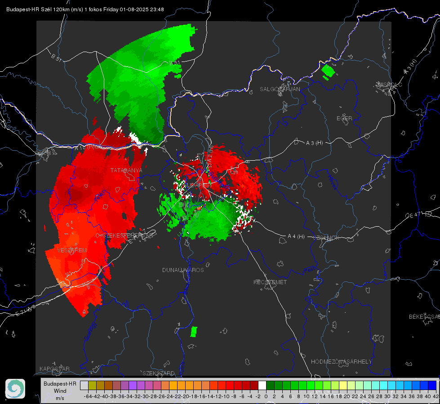The width and height of the screenshot is (440, 404).
Task: Click the radar title with date and time
Action: click(x=85, y=9)
